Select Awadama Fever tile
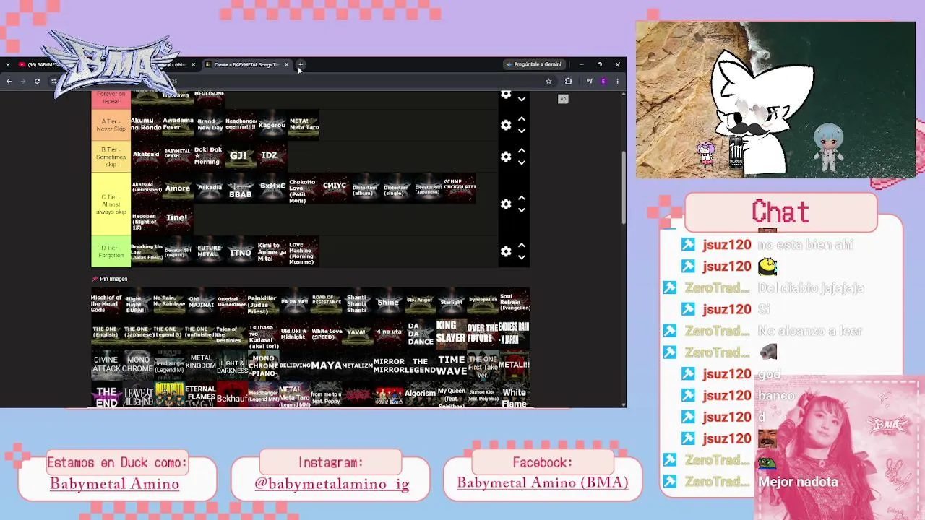Image resolution: width=925 pixels, height=520 pixels. (178, 125)
